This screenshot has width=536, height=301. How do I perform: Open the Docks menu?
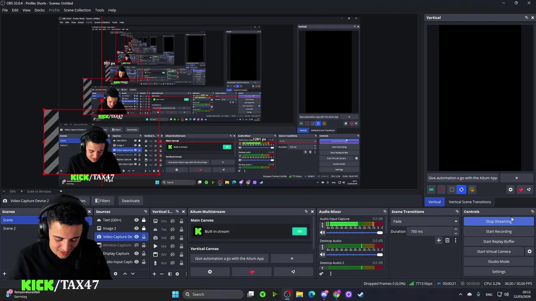pos(39,10)
